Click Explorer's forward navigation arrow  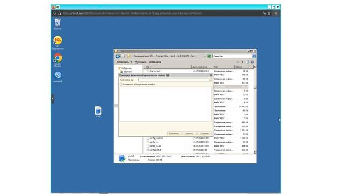click(x=123, y=56)
